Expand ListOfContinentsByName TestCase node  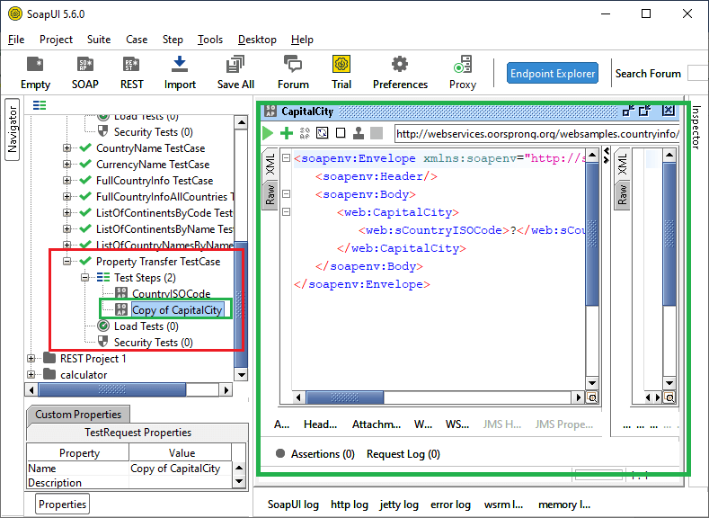pos(66,229)
